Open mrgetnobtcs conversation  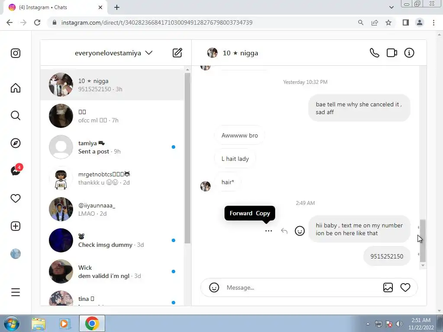[112, 178]
